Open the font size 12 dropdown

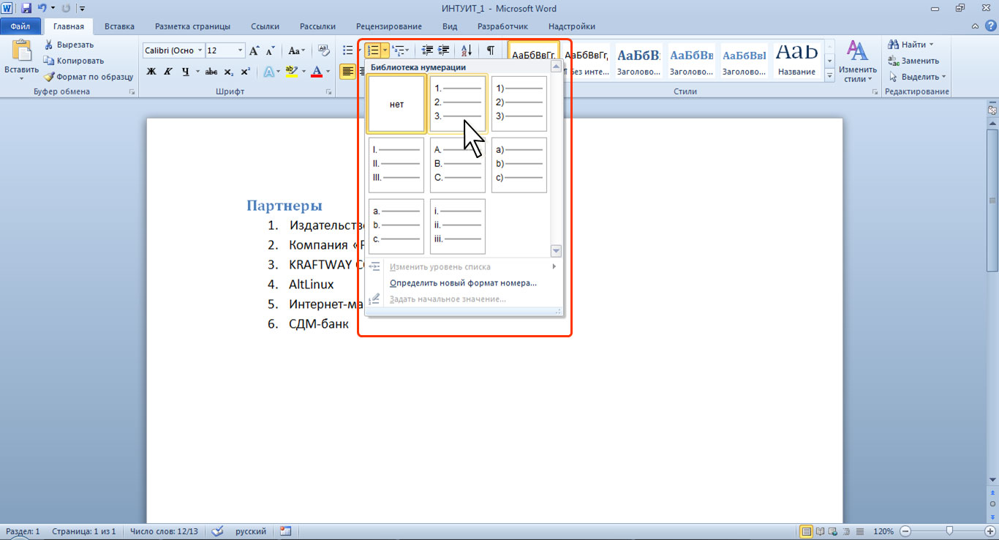[241, 50]
